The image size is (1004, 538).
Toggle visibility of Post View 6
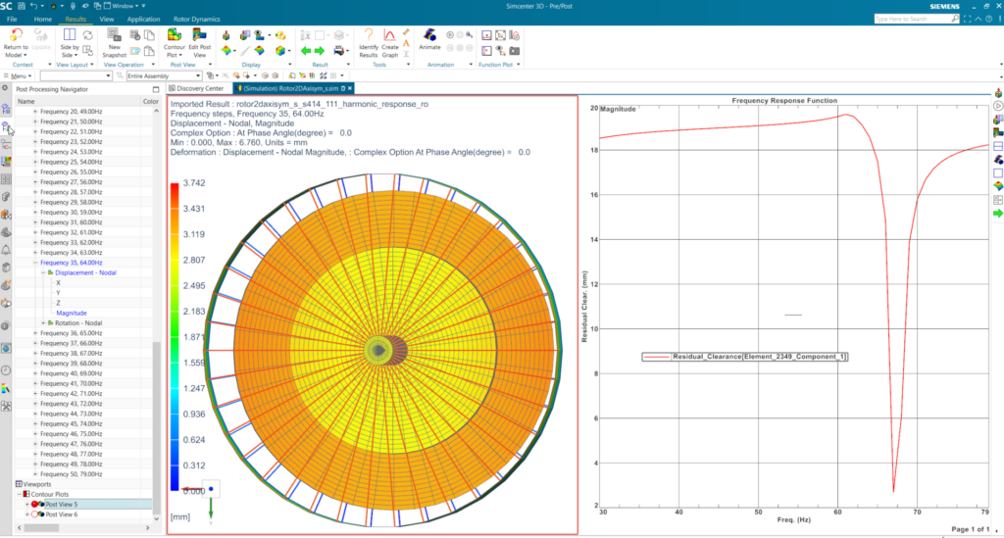coord(36,514)
